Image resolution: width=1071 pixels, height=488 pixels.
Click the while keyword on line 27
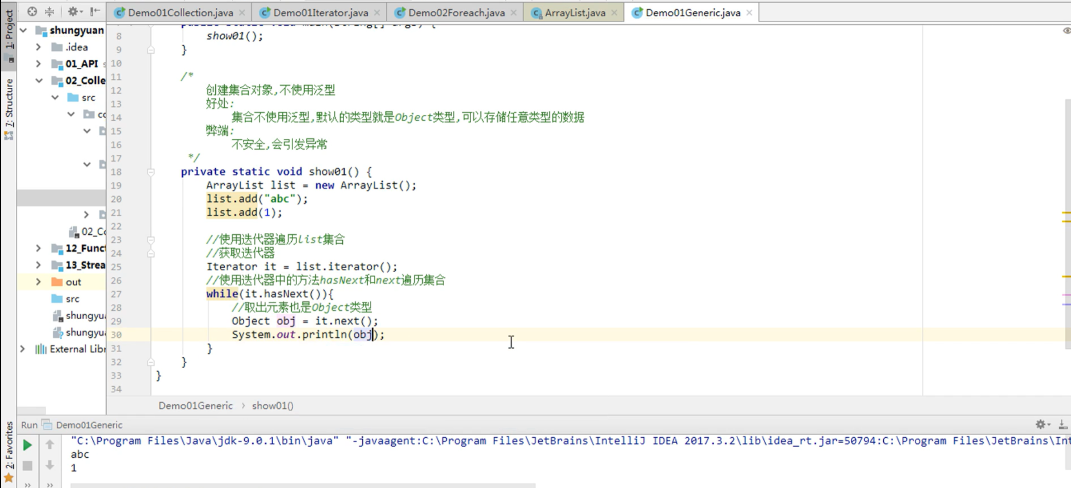point(222,294)
